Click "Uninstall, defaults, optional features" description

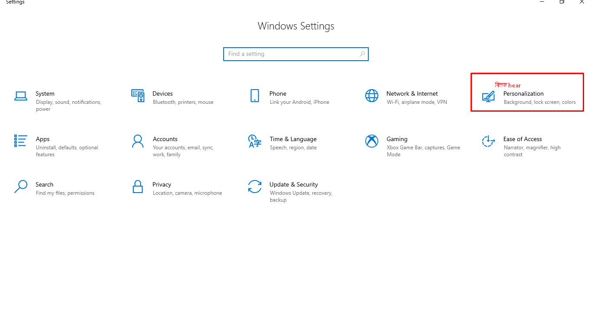[x=67, y=151]
